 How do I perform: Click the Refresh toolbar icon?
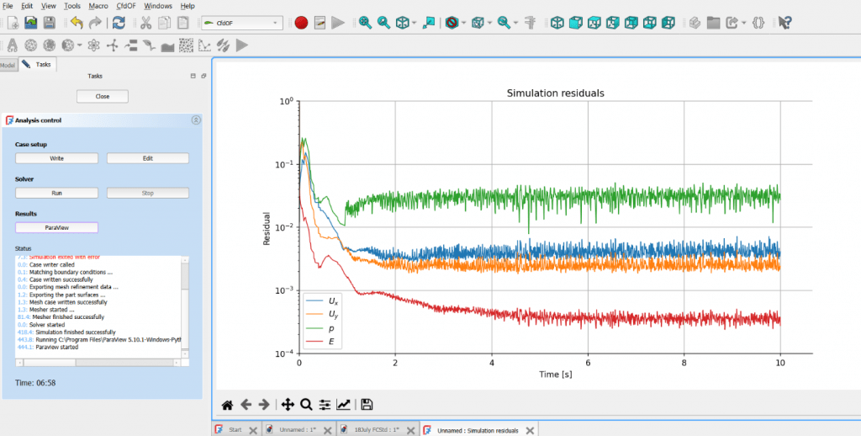tap(119, 23)
